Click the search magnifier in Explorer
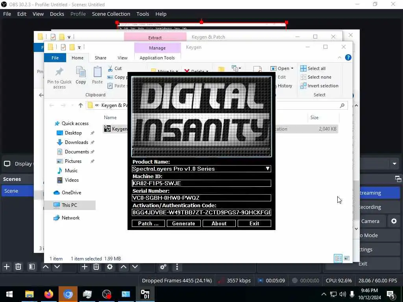Viewport: 403px width, 302px height. click(342, 105)
